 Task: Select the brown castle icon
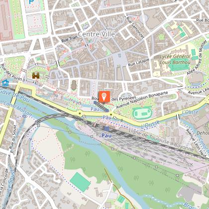[36, 76]
